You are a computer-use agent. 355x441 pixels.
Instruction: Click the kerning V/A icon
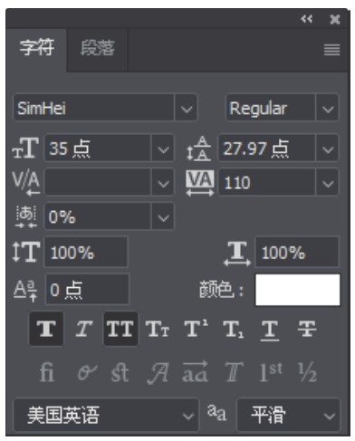[x=26, y=183]
